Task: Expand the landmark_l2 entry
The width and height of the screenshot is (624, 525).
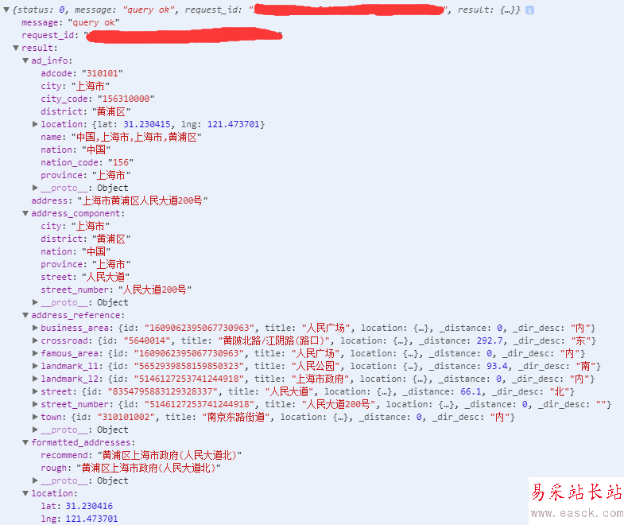Action: [x=35, y=379]
